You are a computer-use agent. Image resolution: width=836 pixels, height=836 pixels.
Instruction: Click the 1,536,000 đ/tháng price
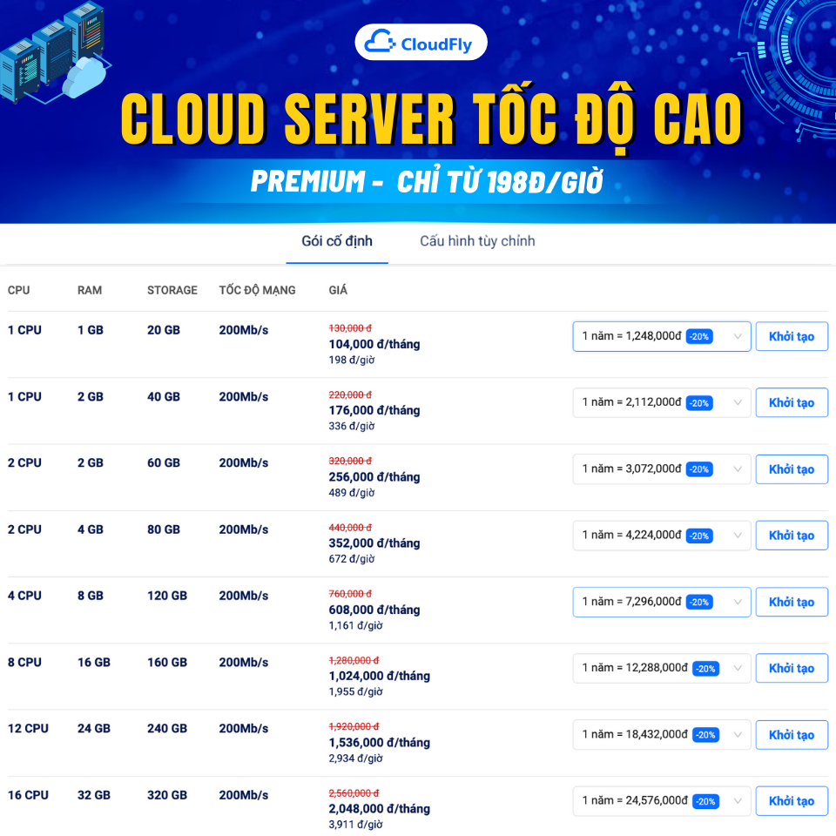tap(379, 742)
